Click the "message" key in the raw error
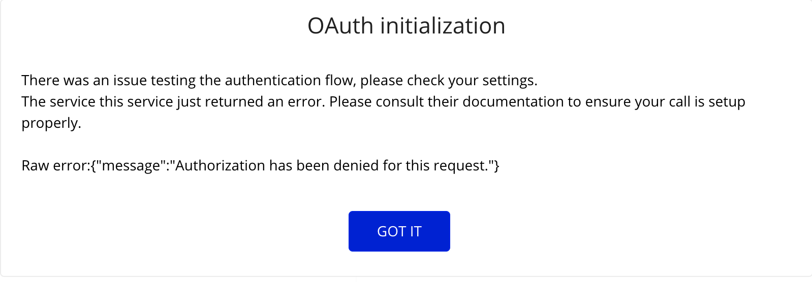 (x=132, y=166)
